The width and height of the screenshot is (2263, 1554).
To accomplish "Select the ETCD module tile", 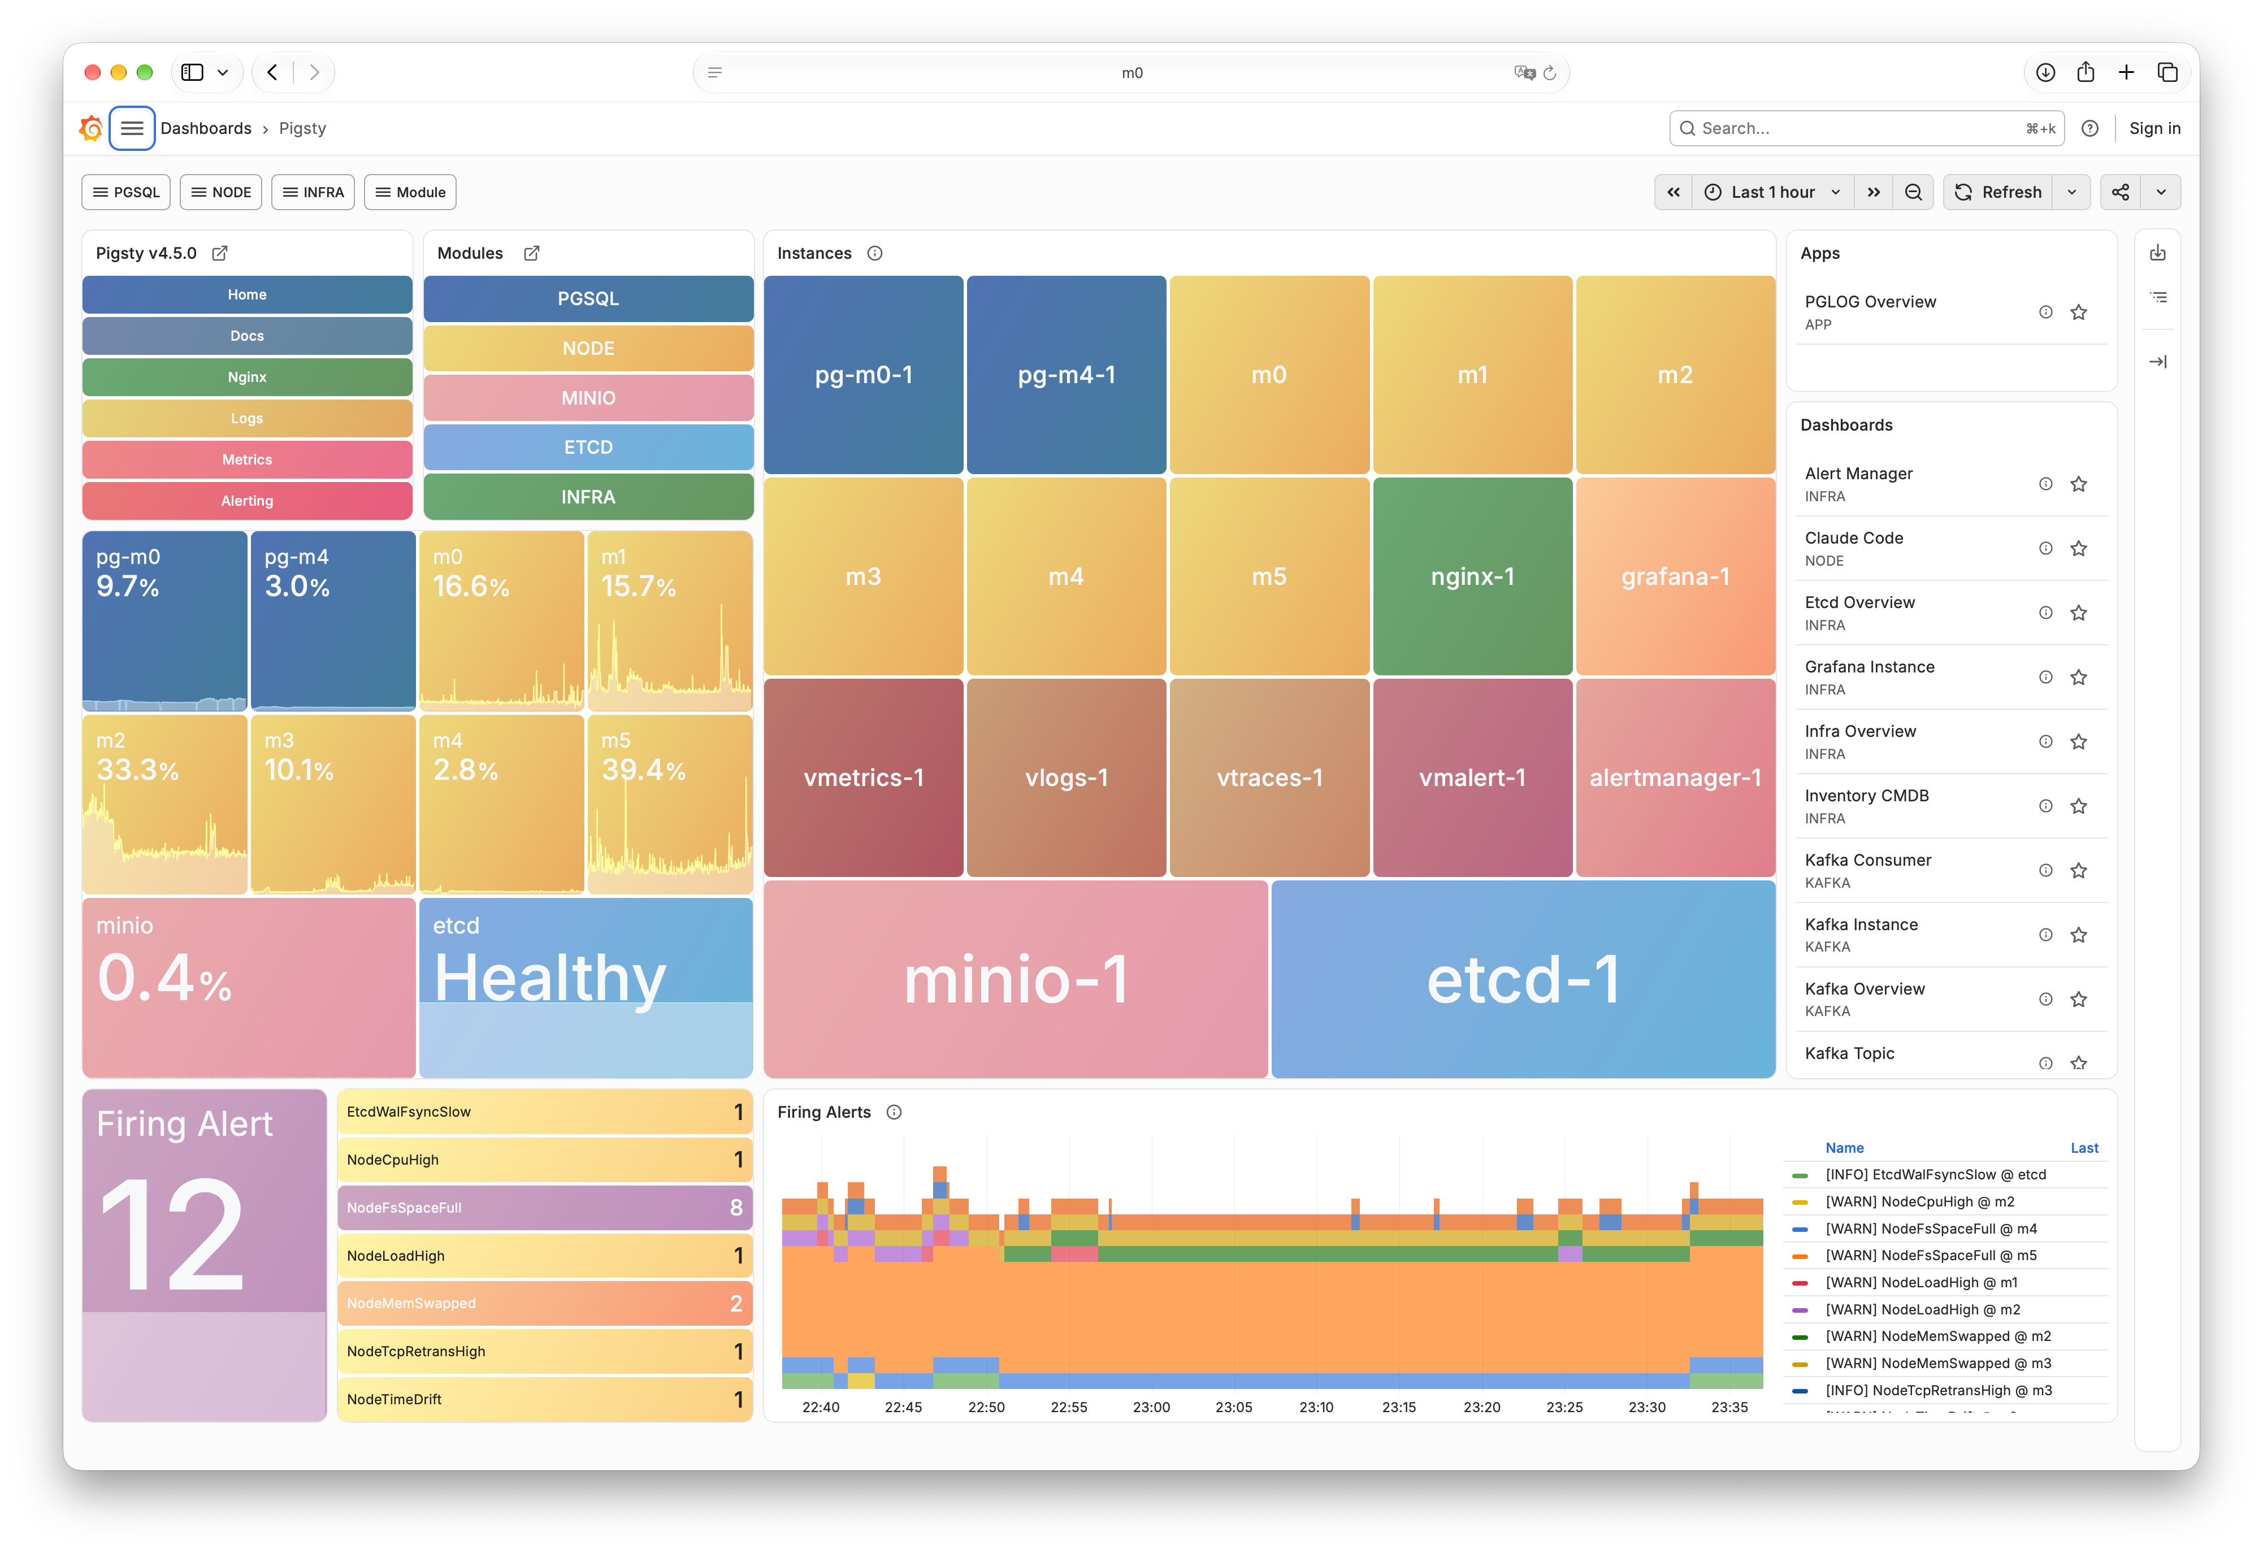I will point(588,447).
